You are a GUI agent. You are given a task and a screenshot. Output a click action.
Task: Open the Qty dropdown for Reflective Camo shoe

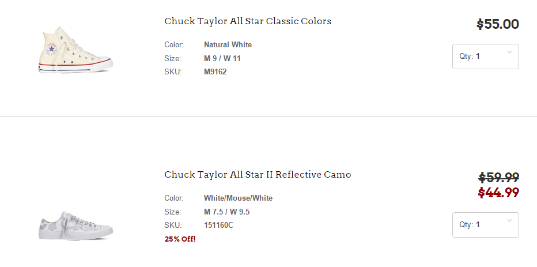point(485,225)
